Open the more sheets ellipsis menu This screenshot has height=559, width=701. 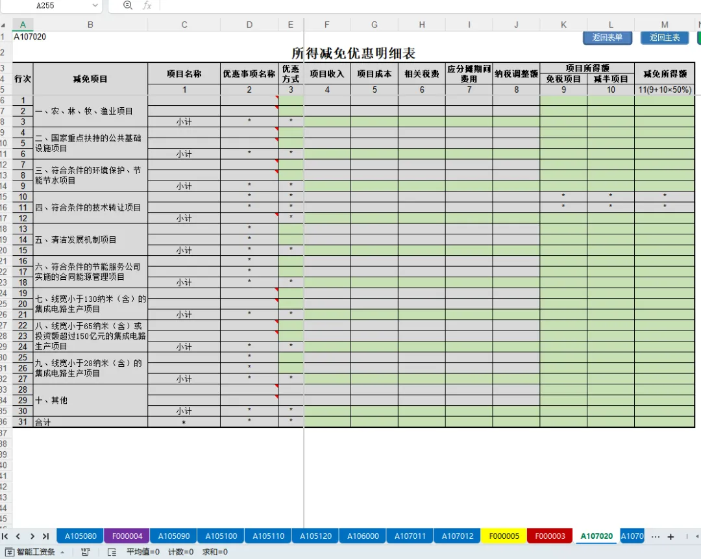point(656,537)
